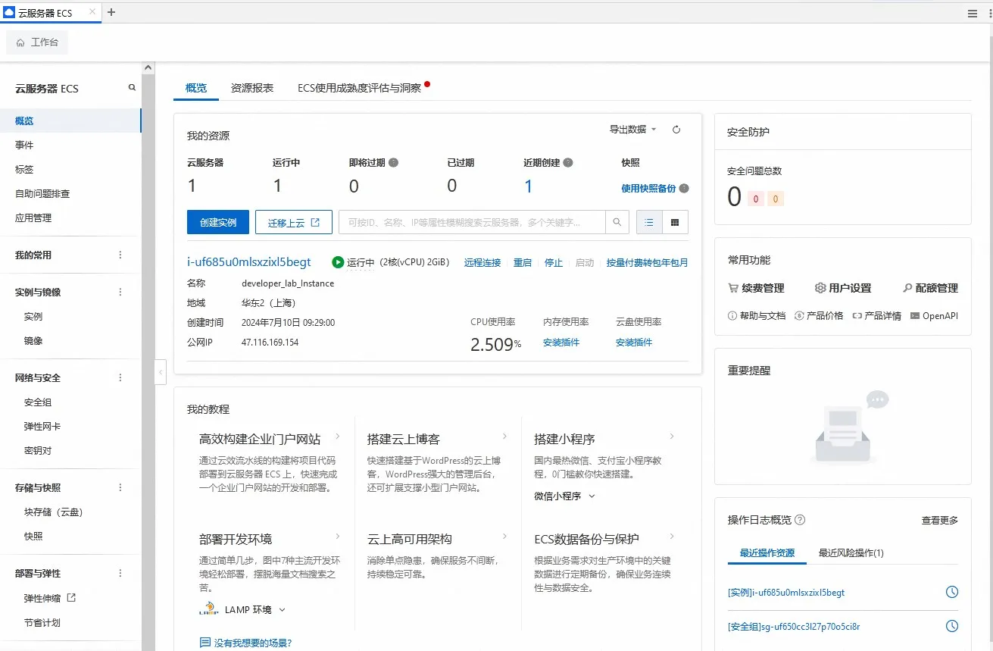Click the chat icon beside 没有我想要的场景
The image size is (993, 651).
[x=205, y=643]
